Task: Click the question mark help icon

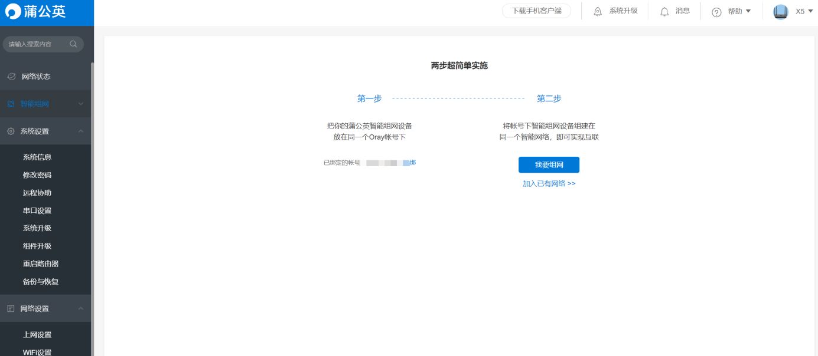Action: point(716,12)
